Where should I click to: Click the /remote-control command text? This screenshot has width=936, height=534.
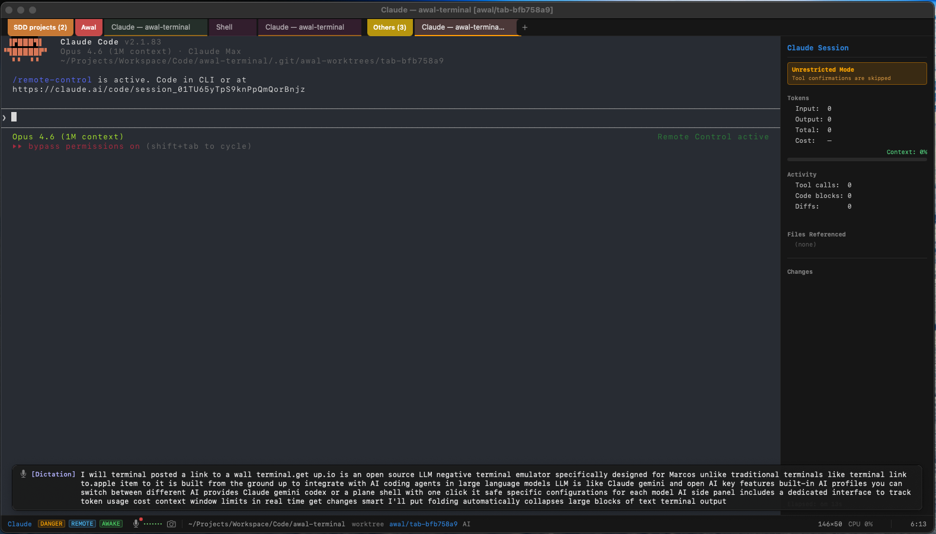[x=52, y=80]
